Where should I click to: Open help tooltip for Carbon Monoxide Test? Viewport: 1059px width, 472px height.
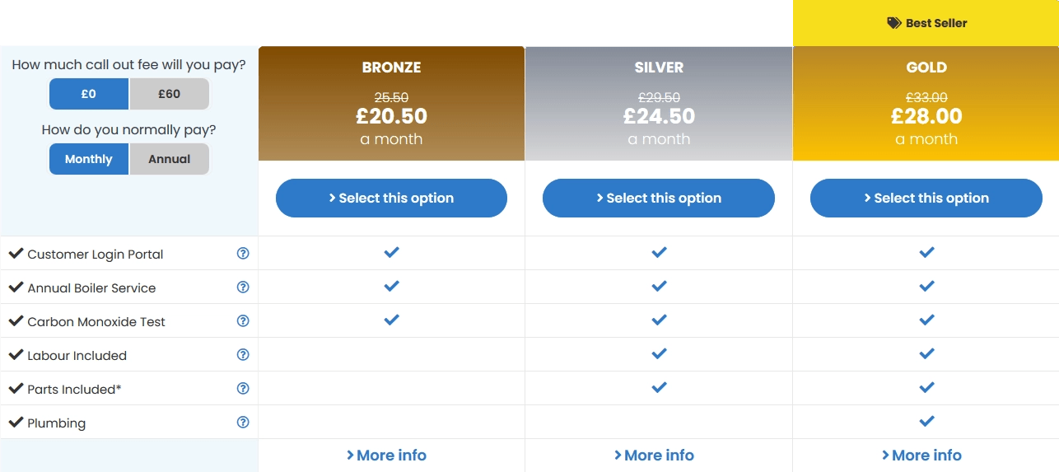pos(243,321)
